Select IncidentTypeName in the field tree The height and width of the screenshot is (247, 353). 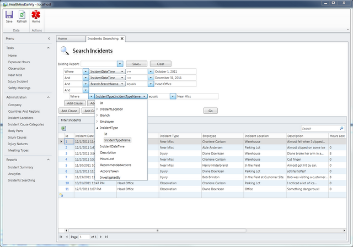[x=117, y=140]
